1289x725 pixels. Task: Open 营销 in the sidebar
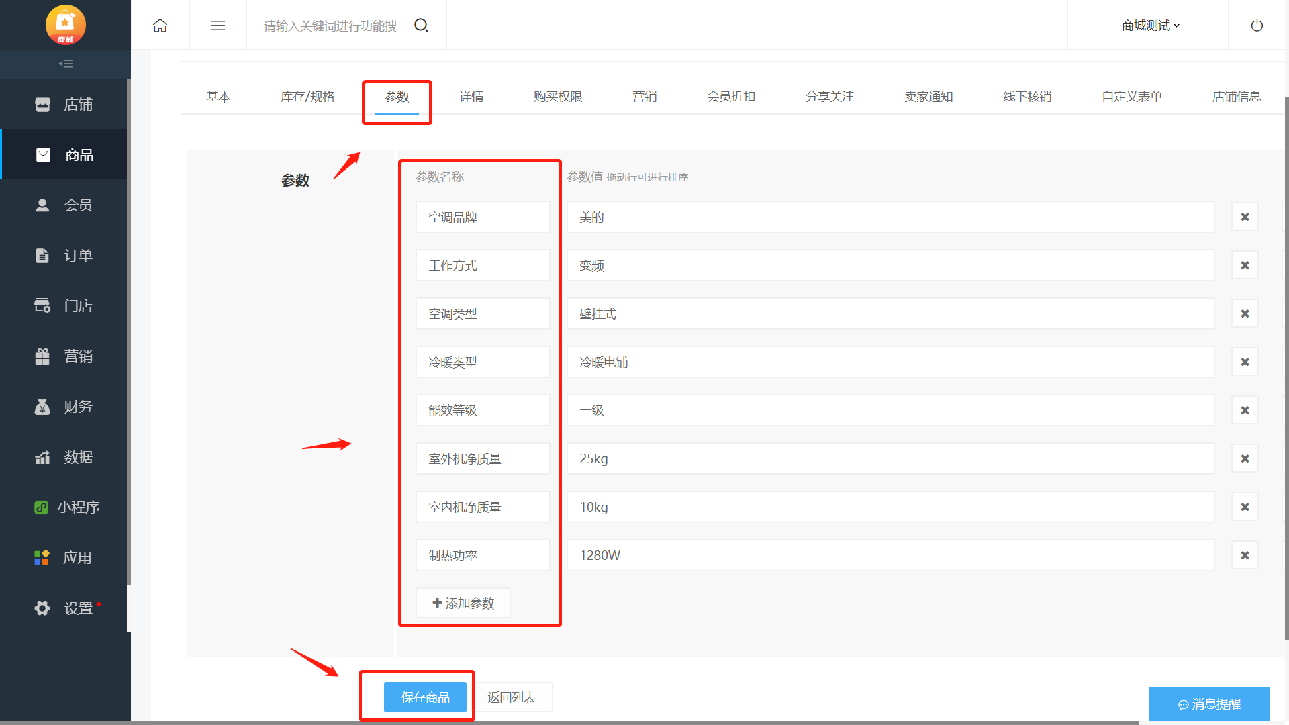click(64, 356)
